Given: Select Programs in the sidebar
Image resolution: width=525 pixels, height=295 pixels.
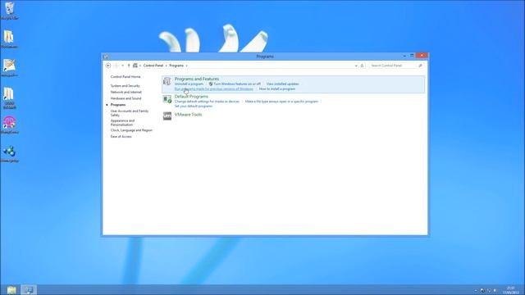Looking at the screenshot, I should pyautogui.click(x=118, y=105).
